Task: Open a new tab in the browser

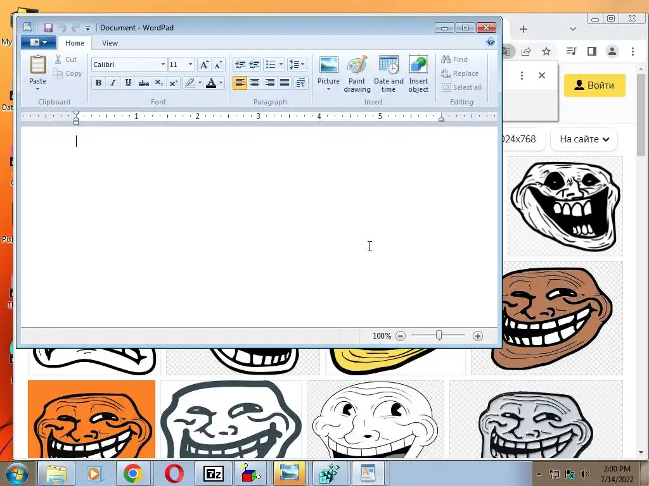Action: (x=524, y=29)
